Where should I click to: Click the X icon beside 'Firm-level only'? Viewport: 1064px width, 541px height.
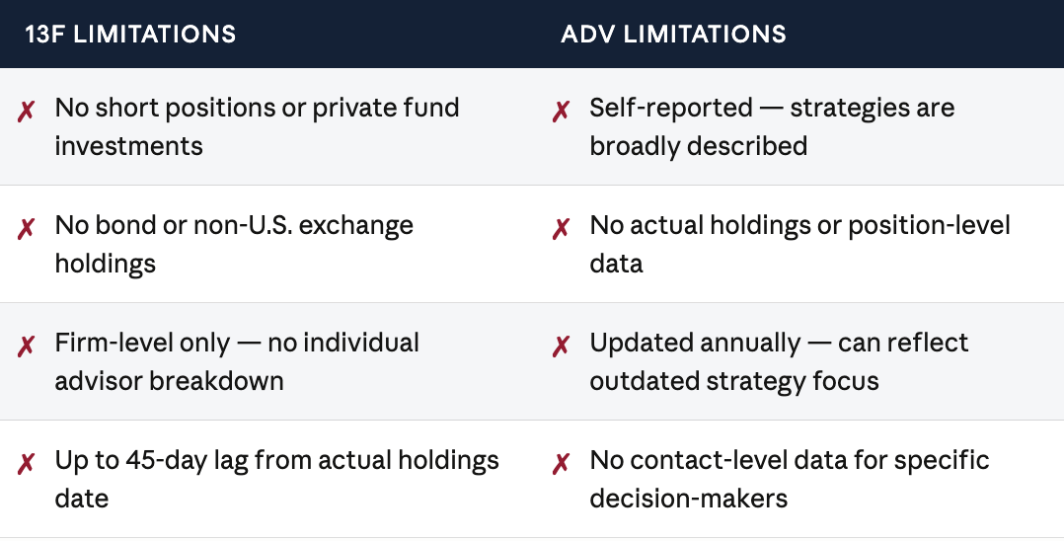[x=27, y=347]
